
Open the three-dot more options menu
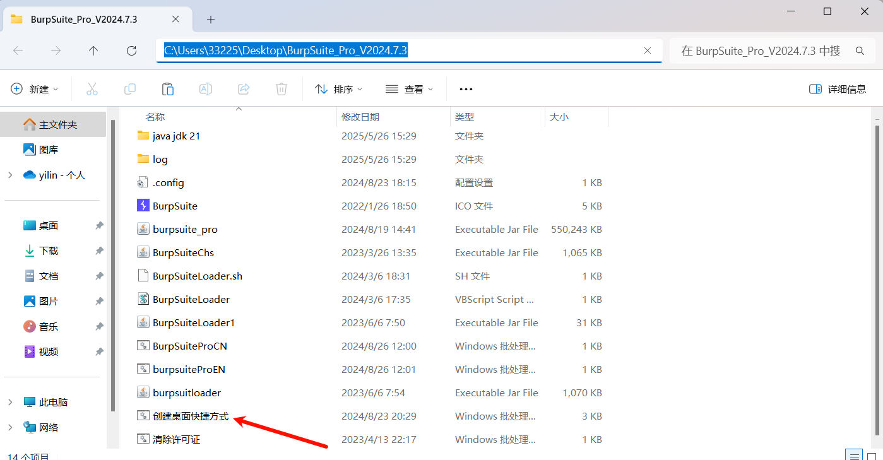[x=466, y=89]
